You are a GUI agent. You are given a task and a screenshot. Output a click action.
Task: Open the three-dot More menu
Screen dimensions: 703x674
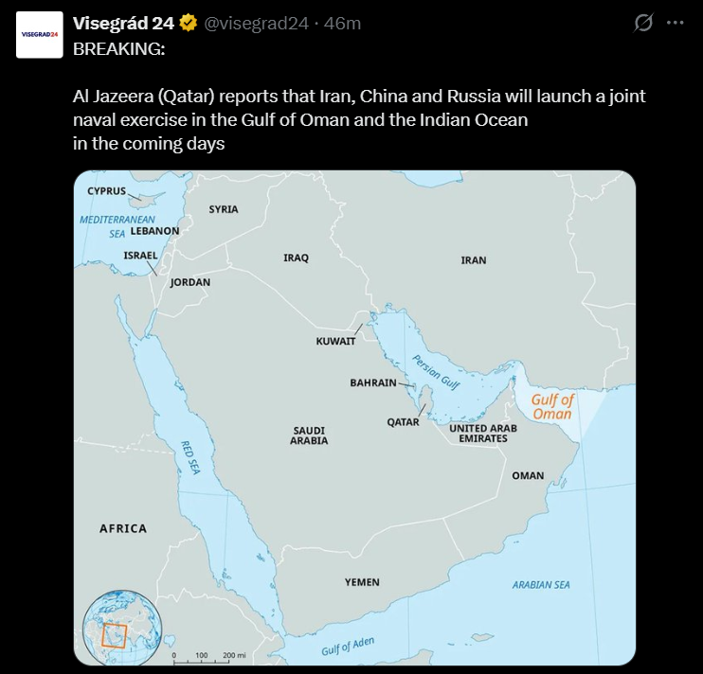[x=675, y=23]
